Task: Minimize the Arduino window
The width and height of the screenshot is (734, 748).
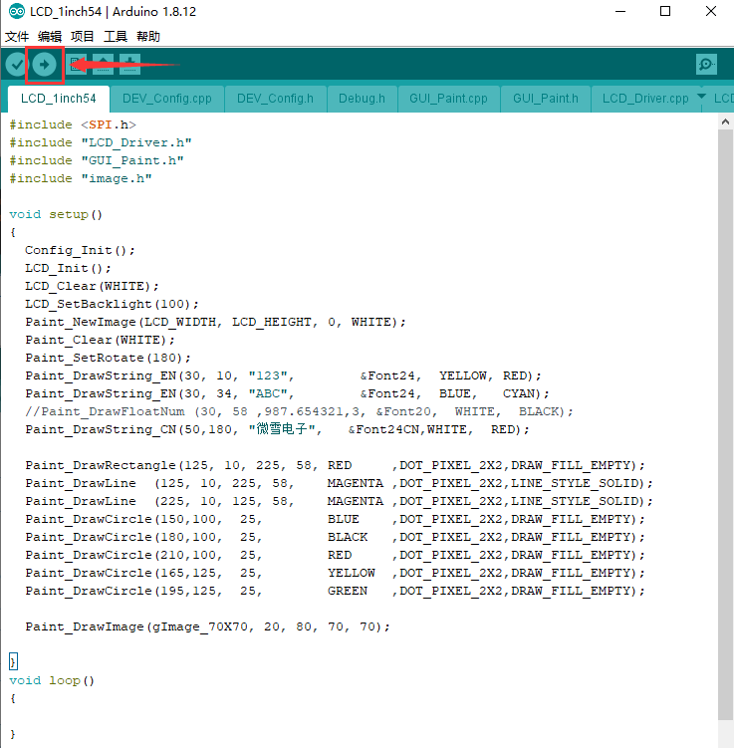Action: tap(620, 11)
